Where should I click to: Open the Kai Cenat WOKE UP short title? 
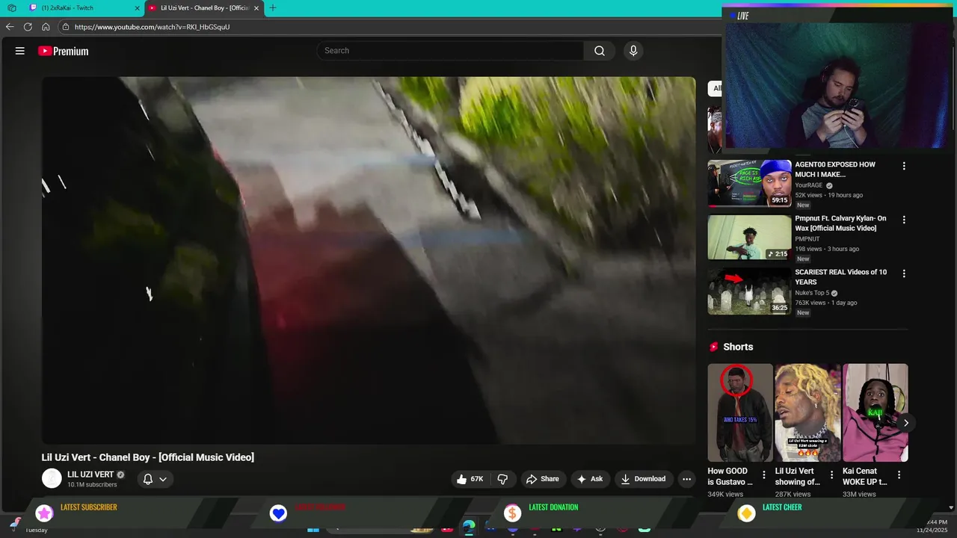[x=865, y=477]
